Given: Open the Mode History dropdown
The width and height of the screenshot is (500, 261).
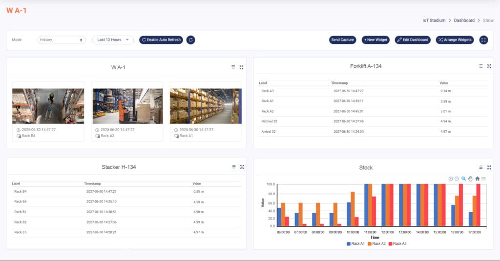Looking at the screenshot, I should pyautogui.click(x=62, y=40).
